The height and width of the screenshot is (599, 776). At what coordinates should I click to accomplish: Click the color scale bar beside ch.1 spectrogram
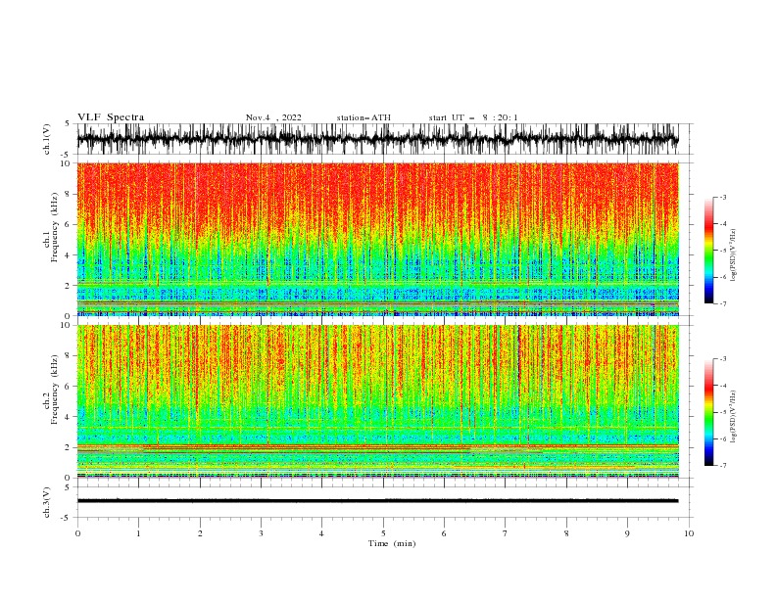click(709, 251)
